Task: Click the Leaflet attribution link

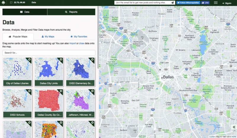Action: pos(212,137)
